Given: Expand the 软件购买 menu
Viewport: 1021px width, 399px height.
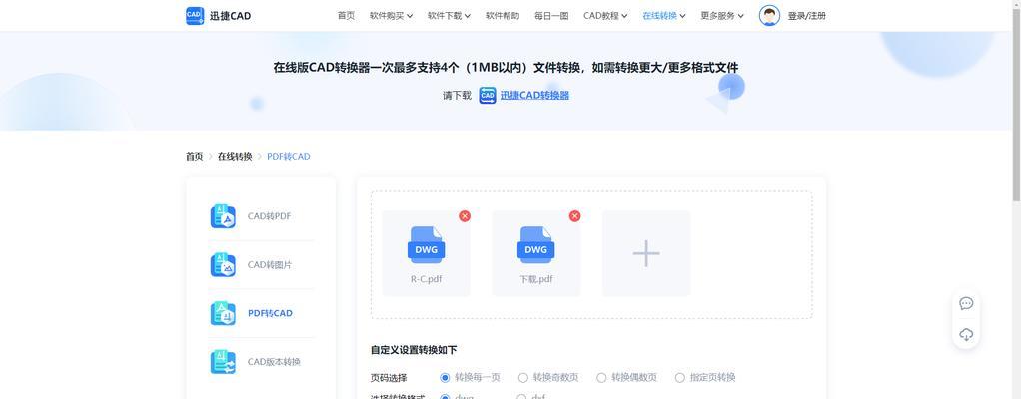Looking at the screenshot, I should (x=391, y=16).
